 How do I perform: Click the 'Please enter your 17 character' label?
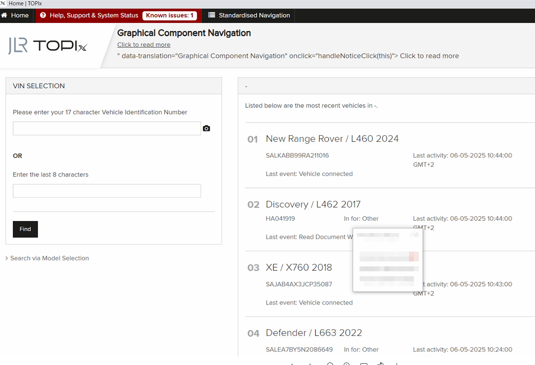(100, 112)
